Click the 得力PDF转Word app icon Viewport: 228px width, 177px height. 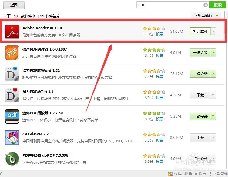[12, 74]
